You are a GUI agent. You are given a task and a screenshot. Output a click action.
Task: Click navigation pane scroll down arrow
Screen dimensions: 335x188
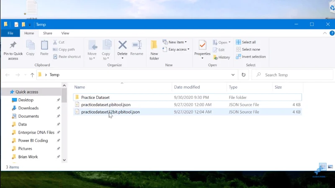64,160
